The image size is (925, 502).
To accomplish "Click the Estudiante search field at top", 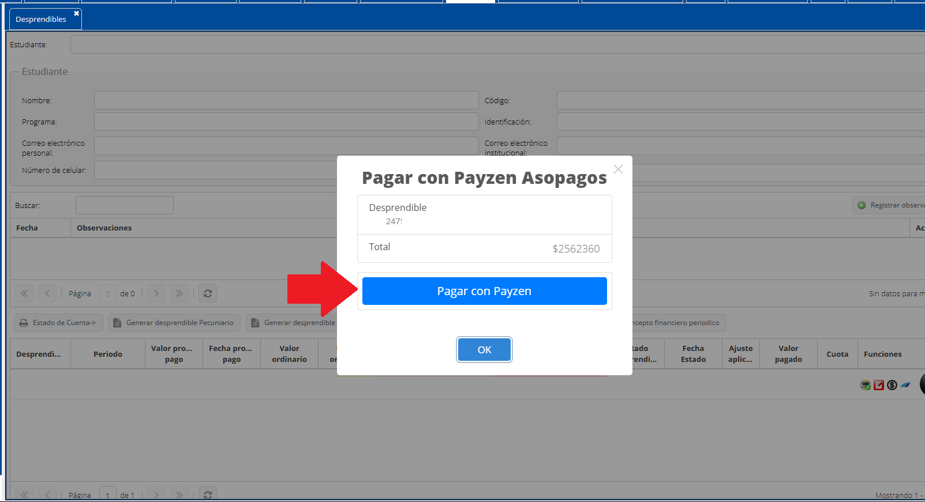I will tap(497, 44).
